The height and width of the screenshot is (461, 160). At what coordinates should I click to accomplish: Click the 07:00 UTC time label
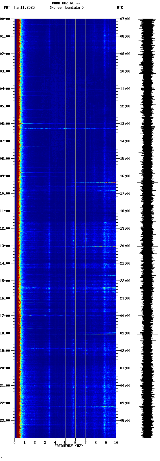125,19
